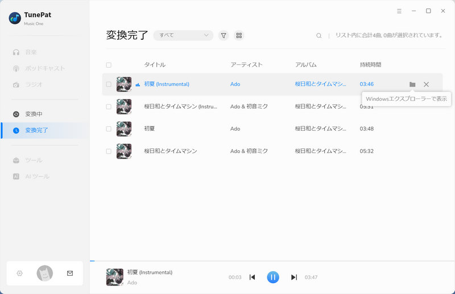Viewport: 455px width, 294px height.
Task: Check the 桜日和とタイムマシン 05:32 row checkbox
Action: tap(109, 151)
